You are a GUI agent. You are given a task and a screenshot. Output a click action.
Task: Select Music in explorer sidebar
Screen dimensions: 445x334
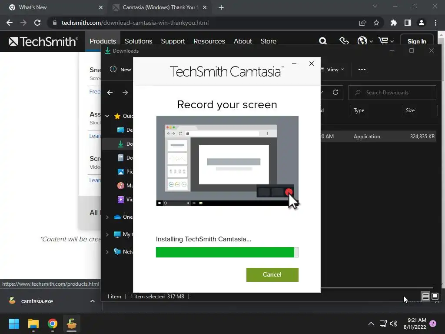[125, 185]
